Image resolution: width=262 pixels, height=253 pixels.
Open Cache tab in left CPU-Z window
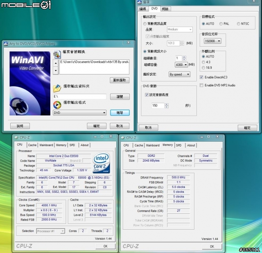coord(32,145)
